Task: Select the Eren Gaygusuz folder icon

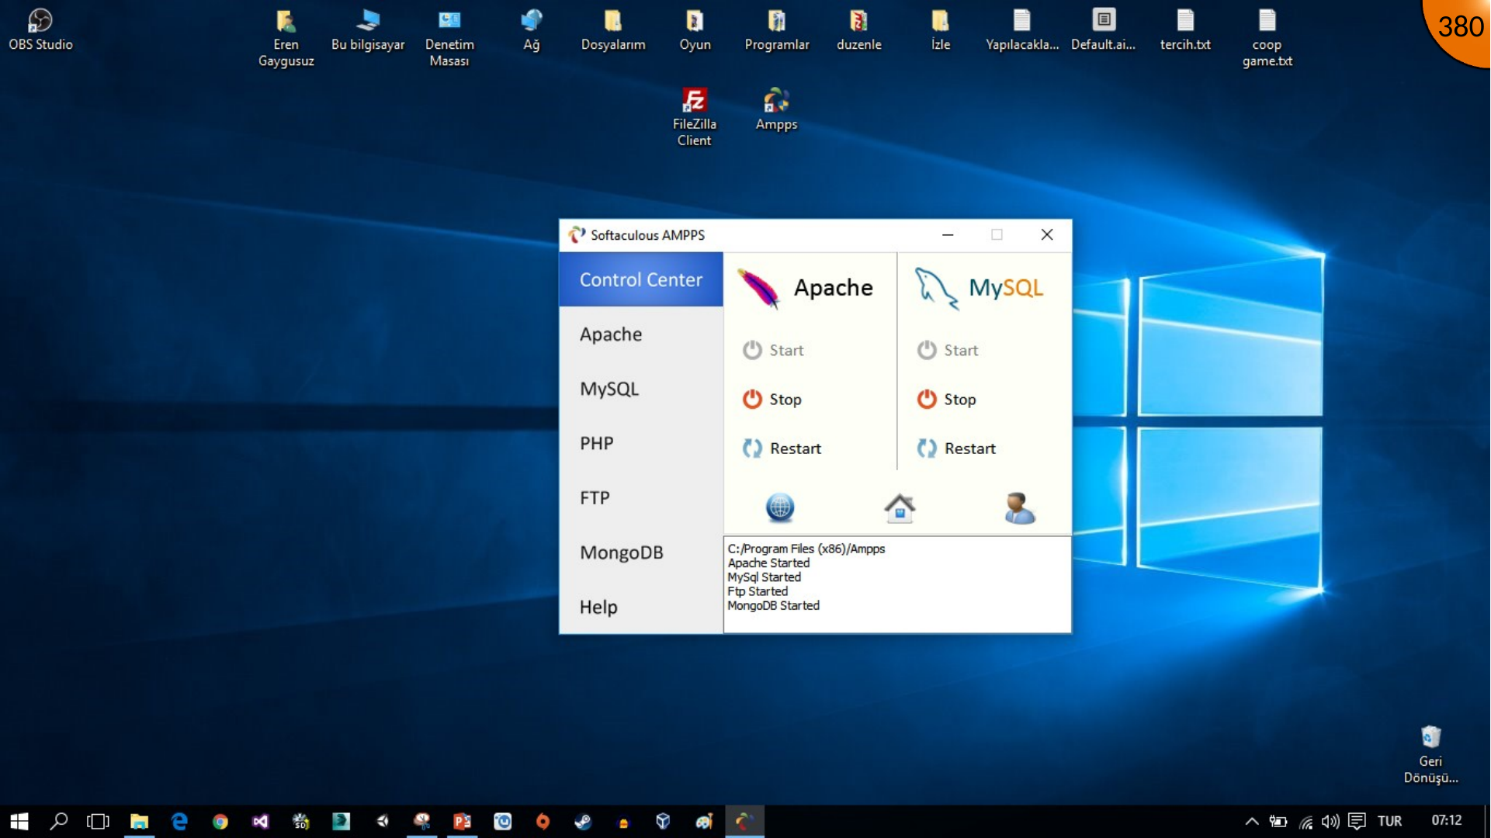Action: pyautogui.click(x=286, y=37)
